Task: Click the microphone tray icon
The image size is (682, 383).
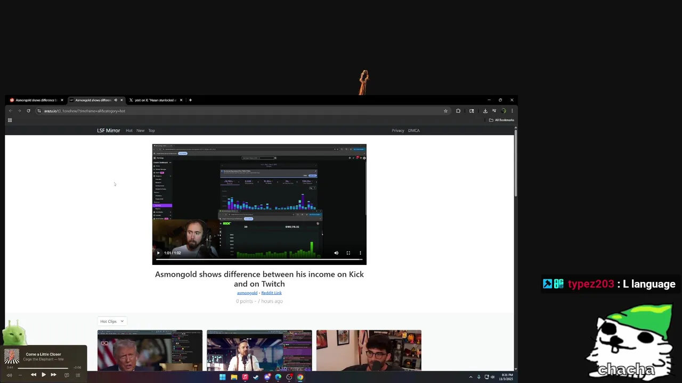Action: (478, 377)
